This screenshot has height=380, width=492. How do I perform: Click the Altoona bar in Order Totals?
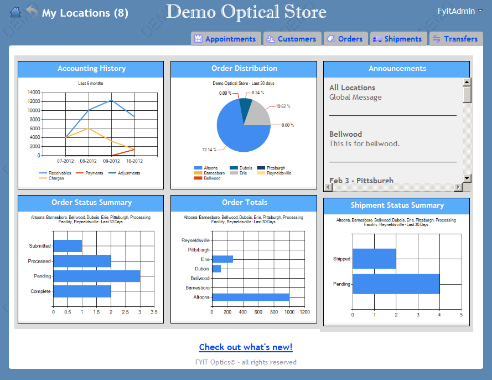251,297
